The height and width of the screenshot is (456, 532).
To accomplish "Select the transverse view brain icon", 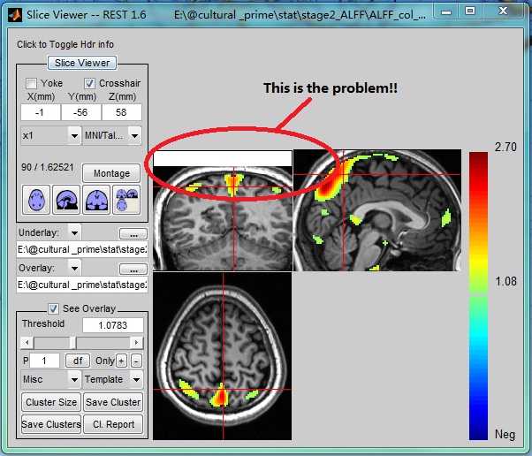I will [36, 200].
